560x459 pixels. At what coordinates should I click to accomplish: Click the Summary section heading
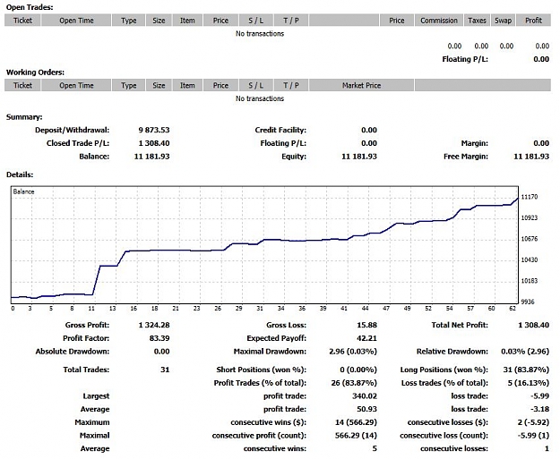click(x=24, y=117)
